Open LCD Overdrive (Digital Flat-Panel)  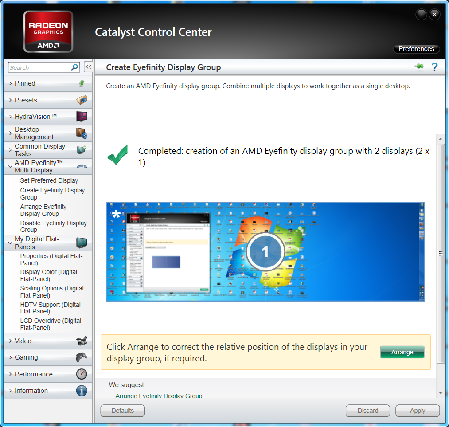pos(51,324)
